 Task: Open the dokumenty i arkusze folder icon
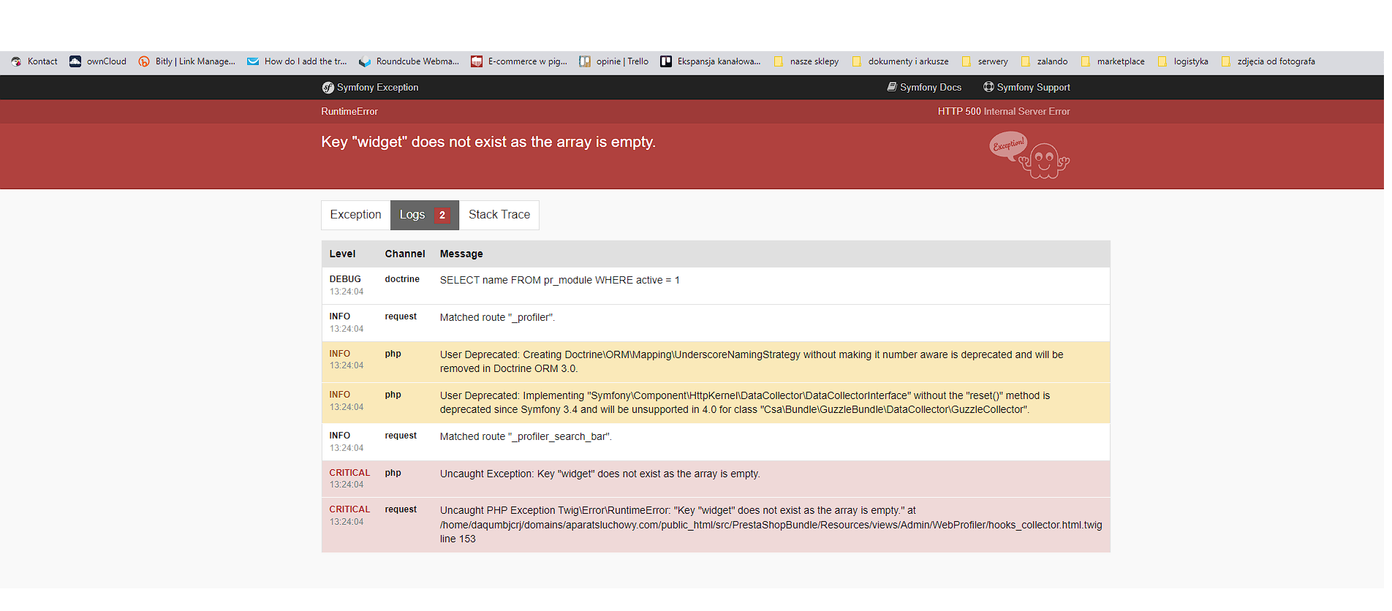[857, 61]
